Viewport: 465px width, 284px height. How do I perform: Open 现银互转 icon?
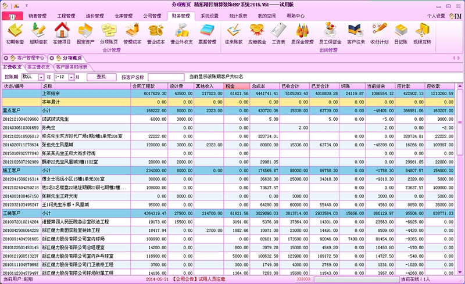pyautogui.click(x=422, y=34)
